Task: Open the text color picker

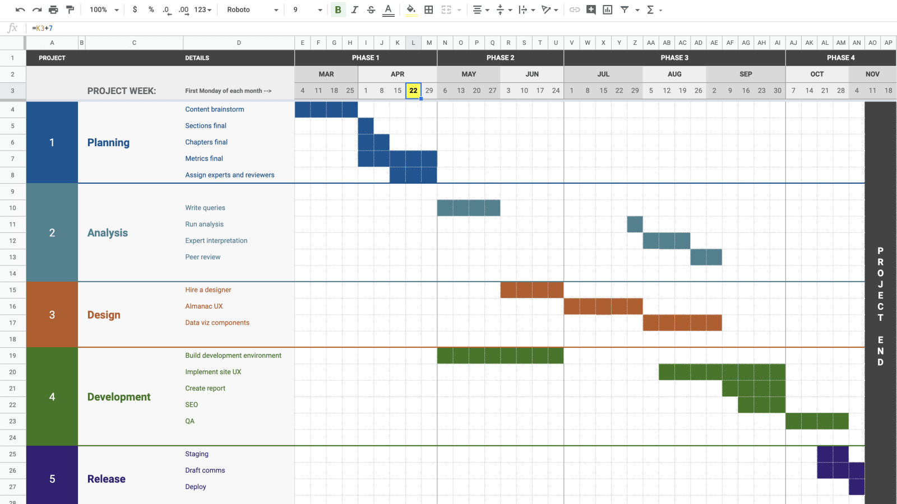Action: pyautogui.click(x=388, y=10)
